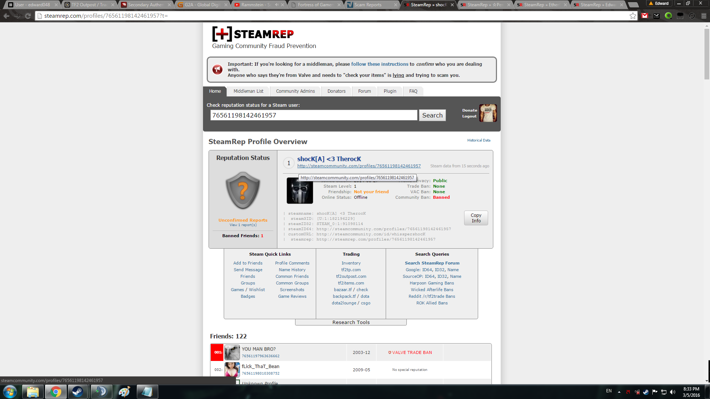710x399 pixels.
Task: Open the Middleman List tab
Action: point(248,91)
